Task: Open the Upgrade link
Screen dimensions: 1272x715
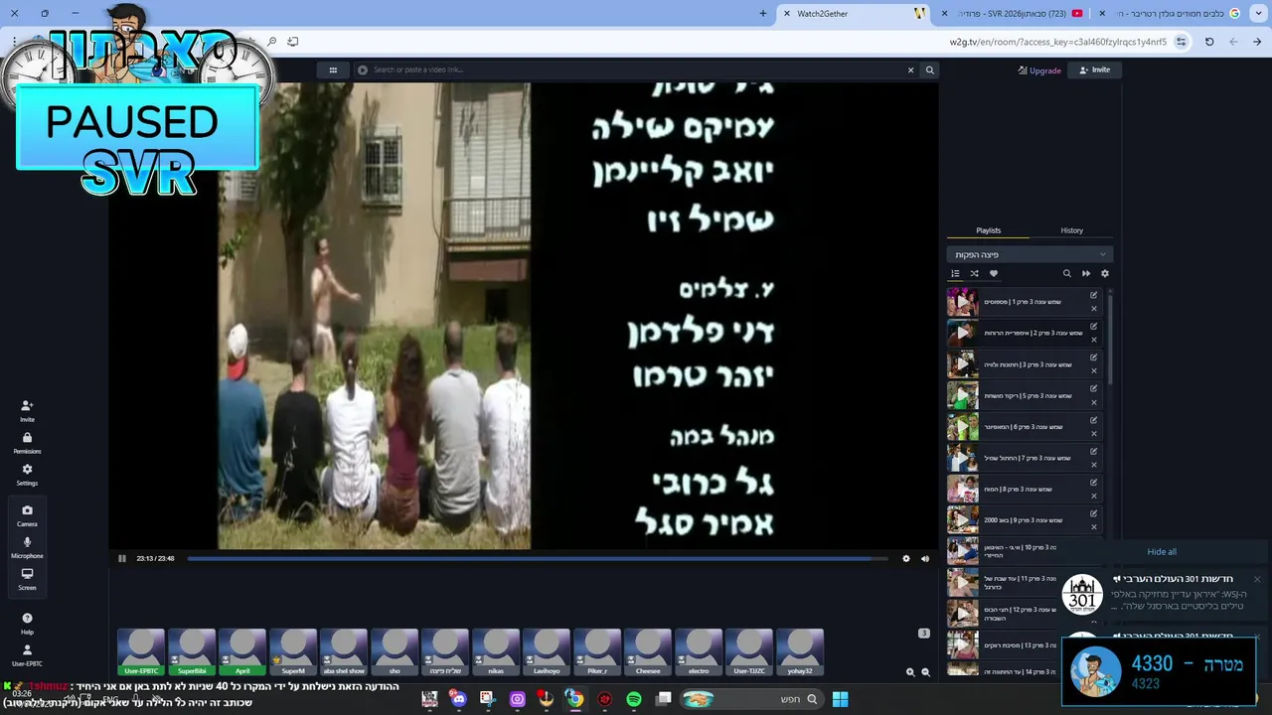Action: tap(1039, 71)
